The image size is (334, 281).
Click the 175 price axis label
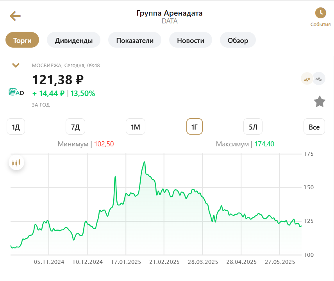[x=309, y=154]
